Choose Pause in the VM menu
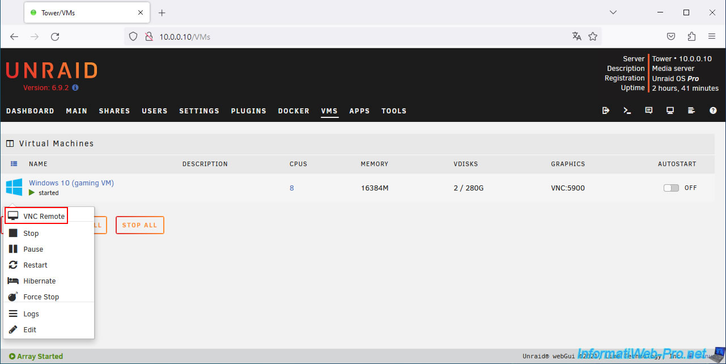 pos(33,249)
